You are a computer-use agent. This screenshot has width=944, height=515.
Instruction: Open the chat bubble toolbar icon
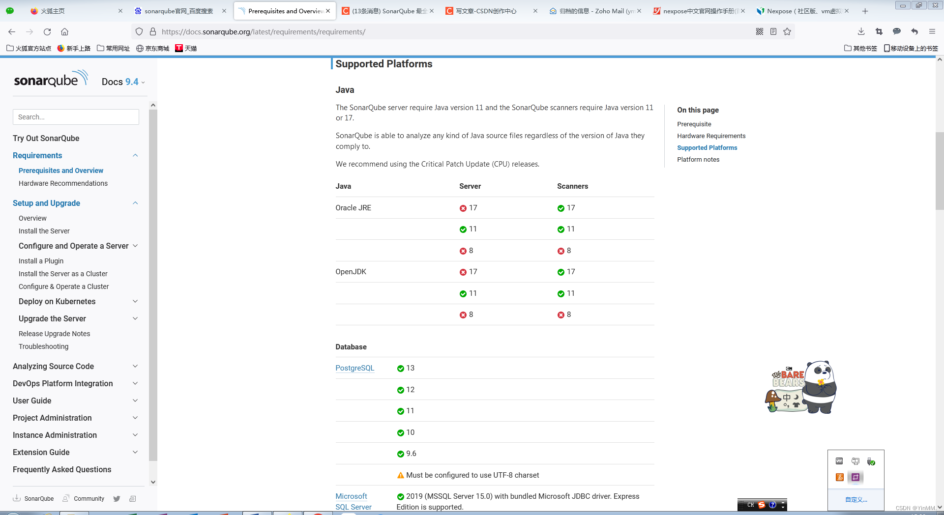(x=897, y=31)
